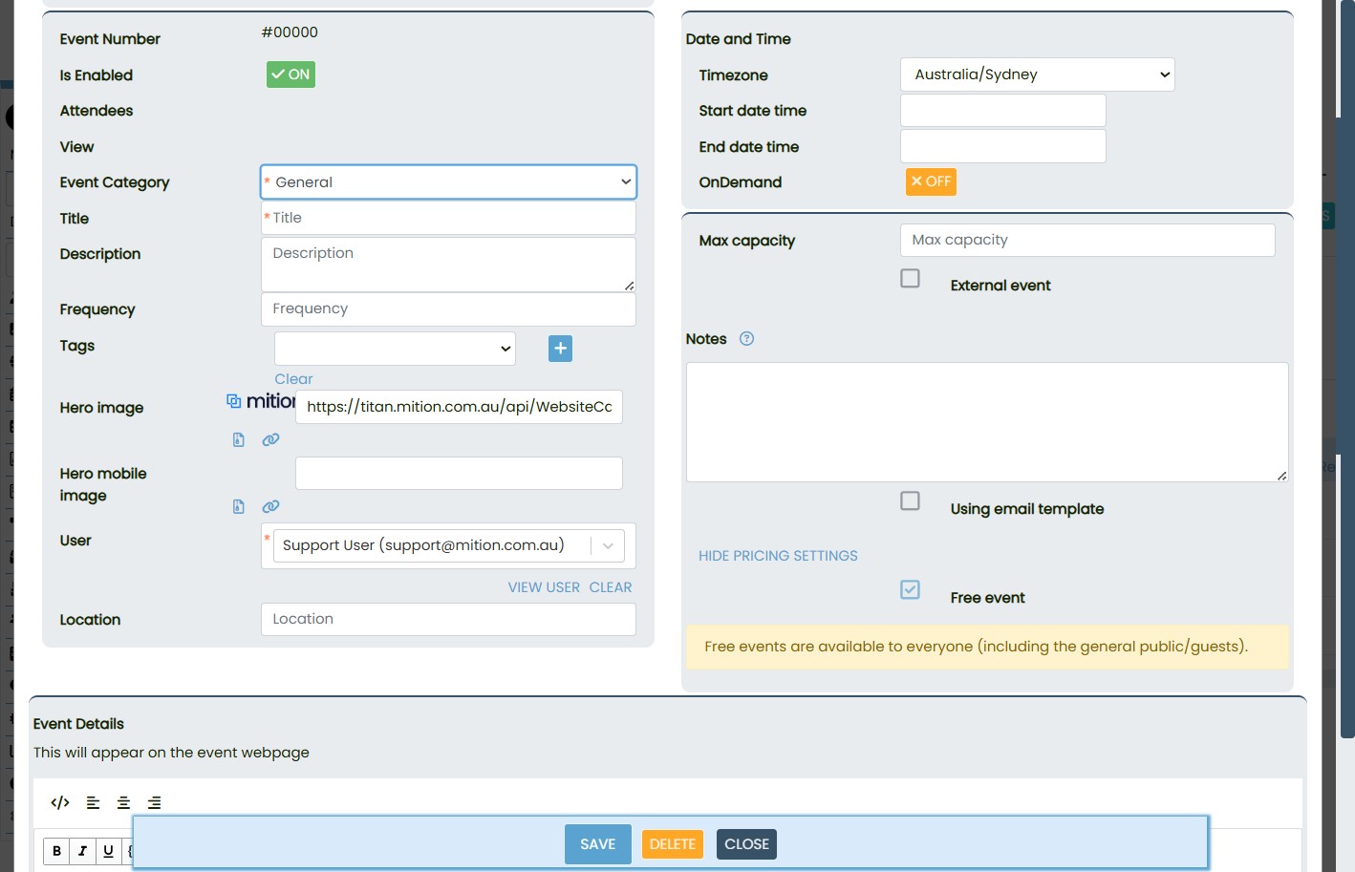Click the blue plus button beside Tags
The image size is (1355, 872).
click(x=560, y=349)
